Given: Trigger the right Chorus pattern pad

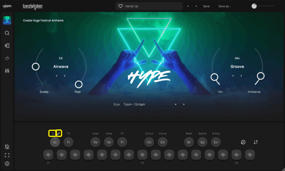Looking at the screenshot, I should tap(162, 142).
